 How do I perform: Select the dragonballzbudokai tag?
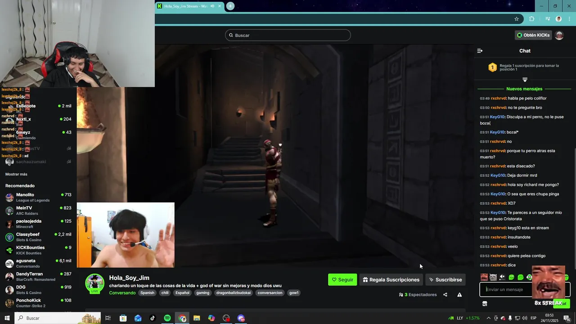coord(233,293)
